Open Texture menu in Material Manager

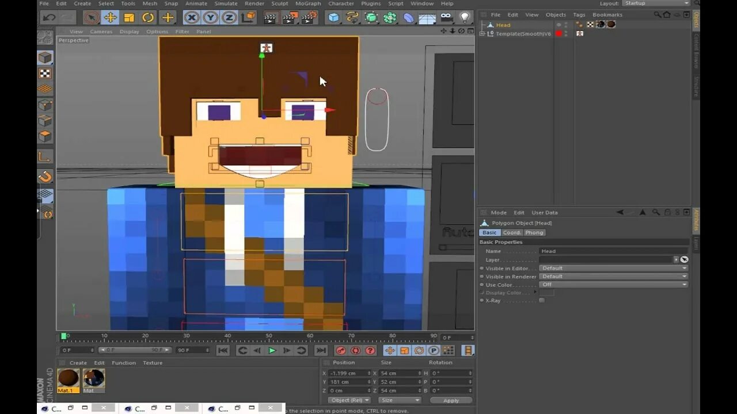(153, 363)
